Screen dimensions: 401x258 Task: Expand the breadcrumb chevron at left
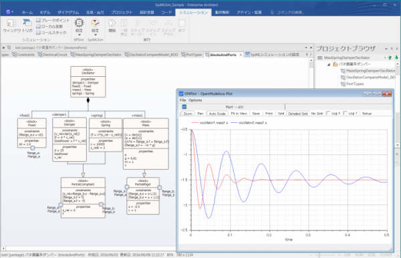[3, 47]
